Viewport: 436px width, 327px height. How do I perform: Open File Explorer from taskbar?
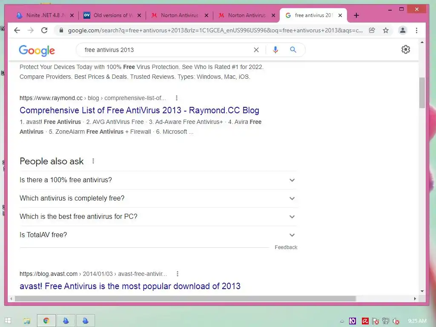[27, 321]
